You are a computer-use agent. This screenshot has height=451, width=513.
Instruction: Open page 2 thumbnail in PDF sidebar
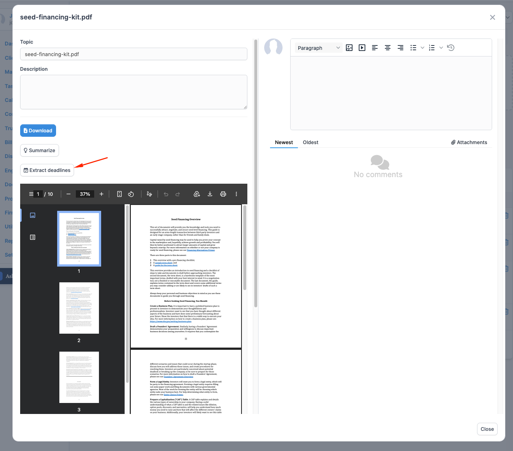pyautogui.click(x=79, y=308)
